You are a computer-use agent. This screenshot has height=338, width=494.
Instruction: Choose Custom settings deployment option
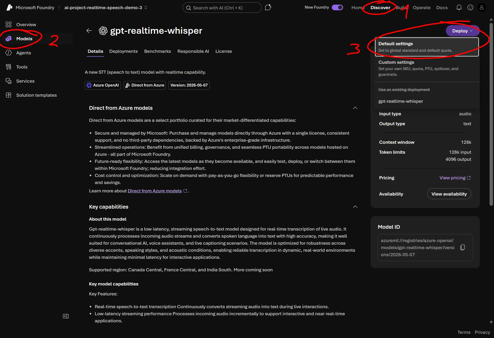click(427, 68)
